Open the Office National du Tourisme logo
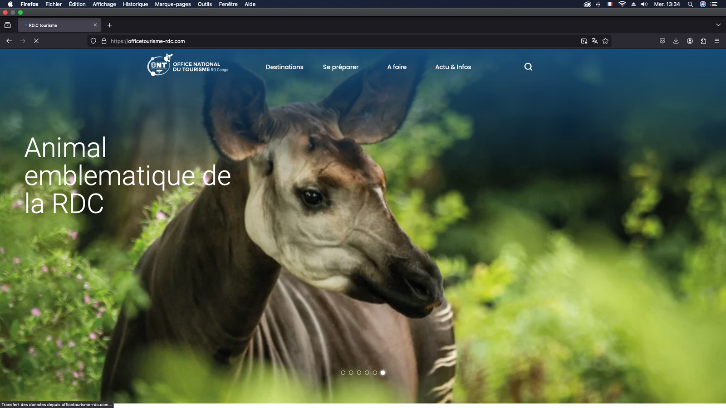The height and width of the screenshot is (408, 726). (187, 65)
